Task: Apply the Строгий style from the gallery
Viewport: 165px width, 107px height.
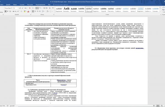Action: [x=103, y=10]
